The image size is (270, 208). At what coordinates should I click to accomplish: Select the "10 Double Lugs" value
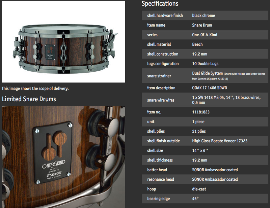coord(205,64)
